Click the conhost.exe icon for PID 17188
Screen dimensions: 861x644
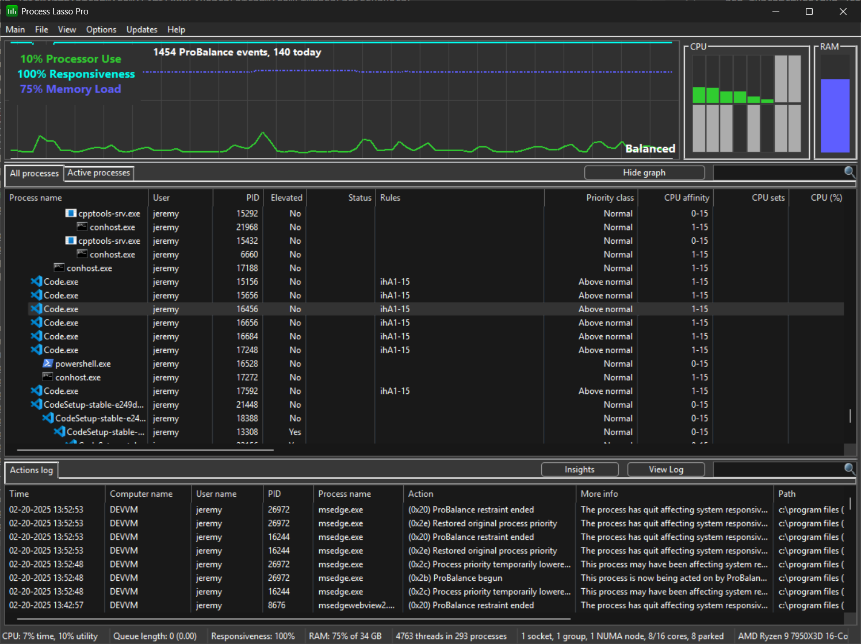[x=59, y=268]
